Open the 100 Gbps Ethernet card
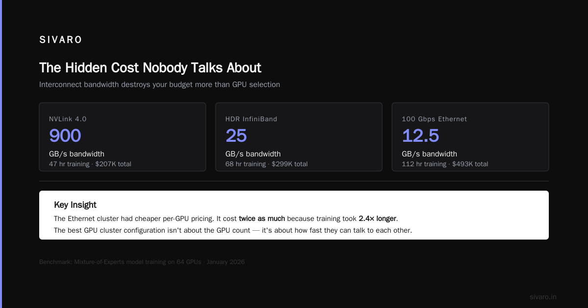This screenshot has width=588, height=308. point(470,137)
